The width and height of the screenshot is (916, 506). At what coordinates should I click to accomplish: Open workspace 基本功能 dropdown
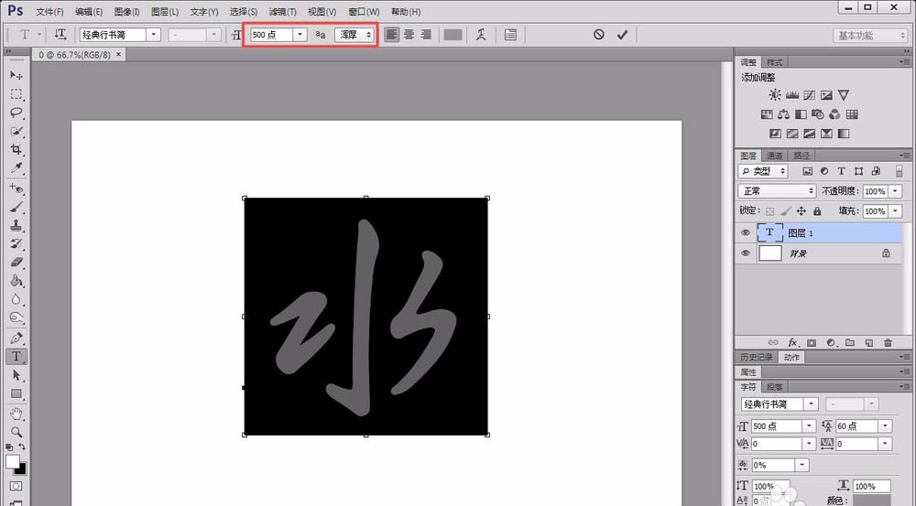(x=869, y=36)
